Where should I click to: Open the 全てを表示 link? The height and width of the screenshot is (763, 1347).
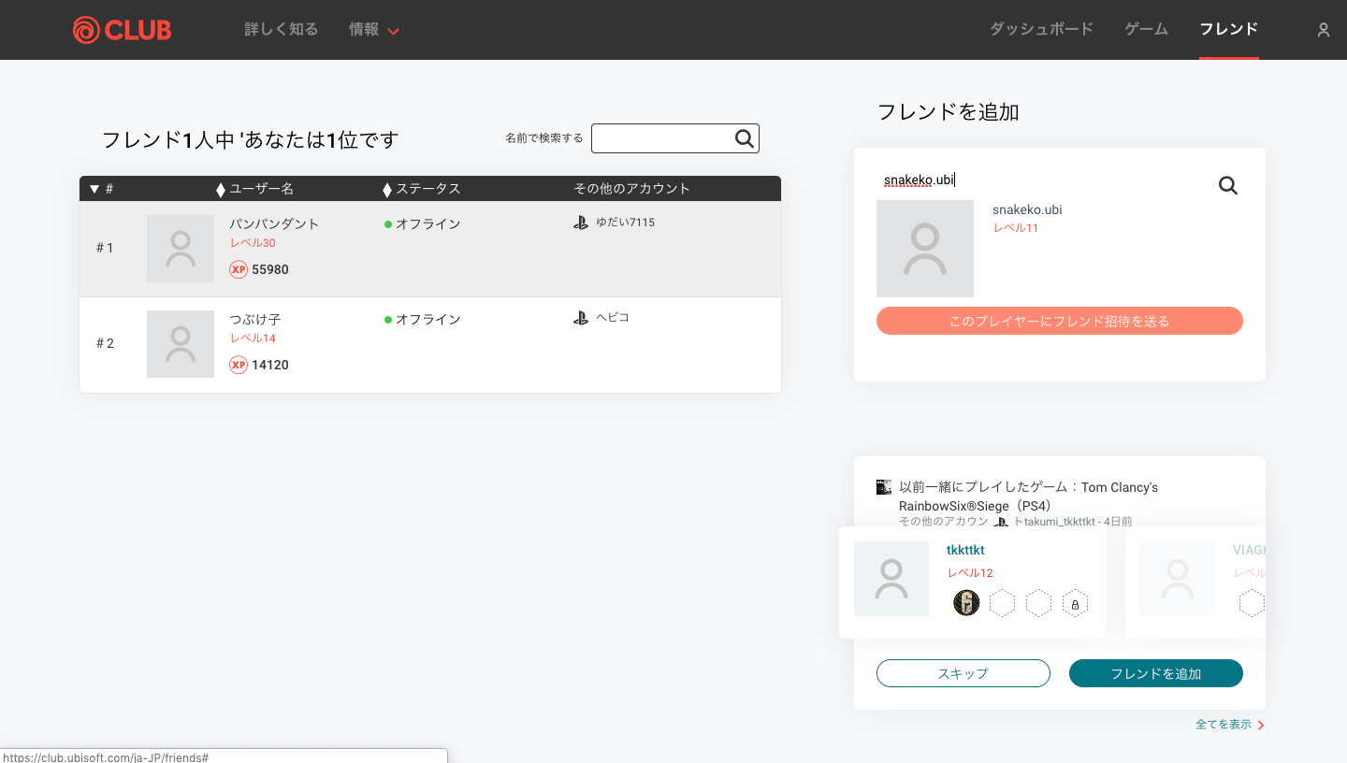pos(1223,725)
